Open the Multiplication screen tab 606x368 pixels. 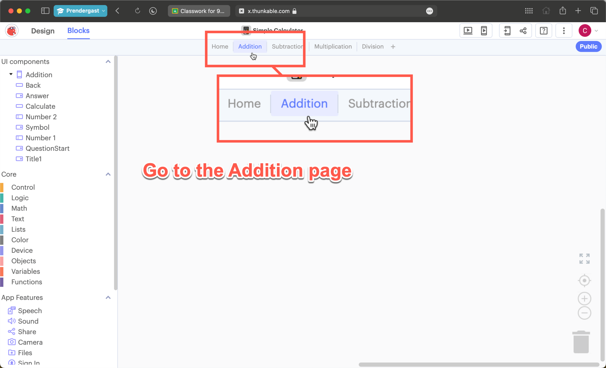(333, 47)
